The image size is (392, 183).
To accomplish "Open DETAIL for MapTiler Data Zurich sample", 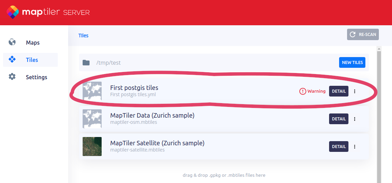I will pyautogui.click(x=339, y=119).
